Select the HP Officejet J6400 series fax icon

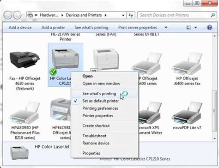[x=187, y=63]
